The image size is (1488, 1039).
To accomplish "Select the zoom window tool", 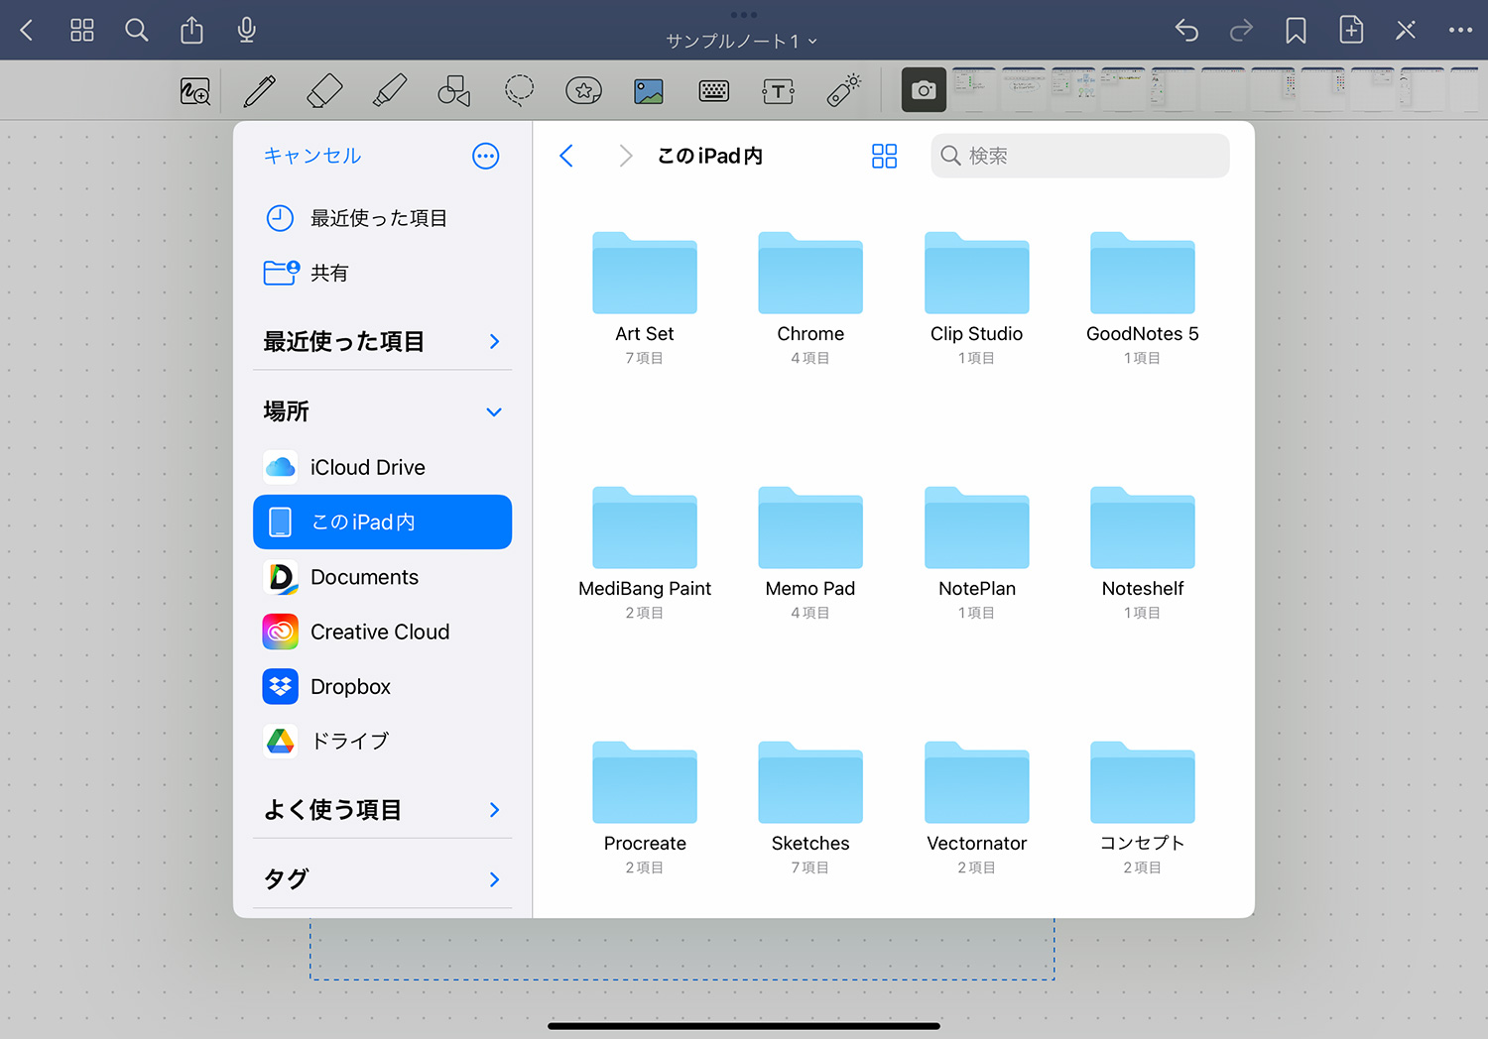I will 195,91.
